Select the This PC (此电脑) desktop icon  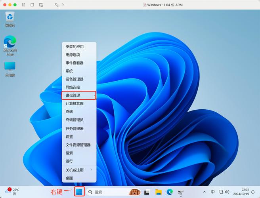pyautogui.click(x=10, y=69)
